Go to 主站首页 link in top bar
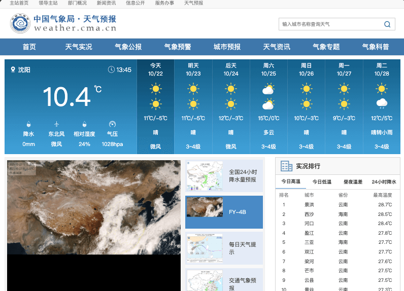The image size is (404, 291). click(x=19, y=3)
